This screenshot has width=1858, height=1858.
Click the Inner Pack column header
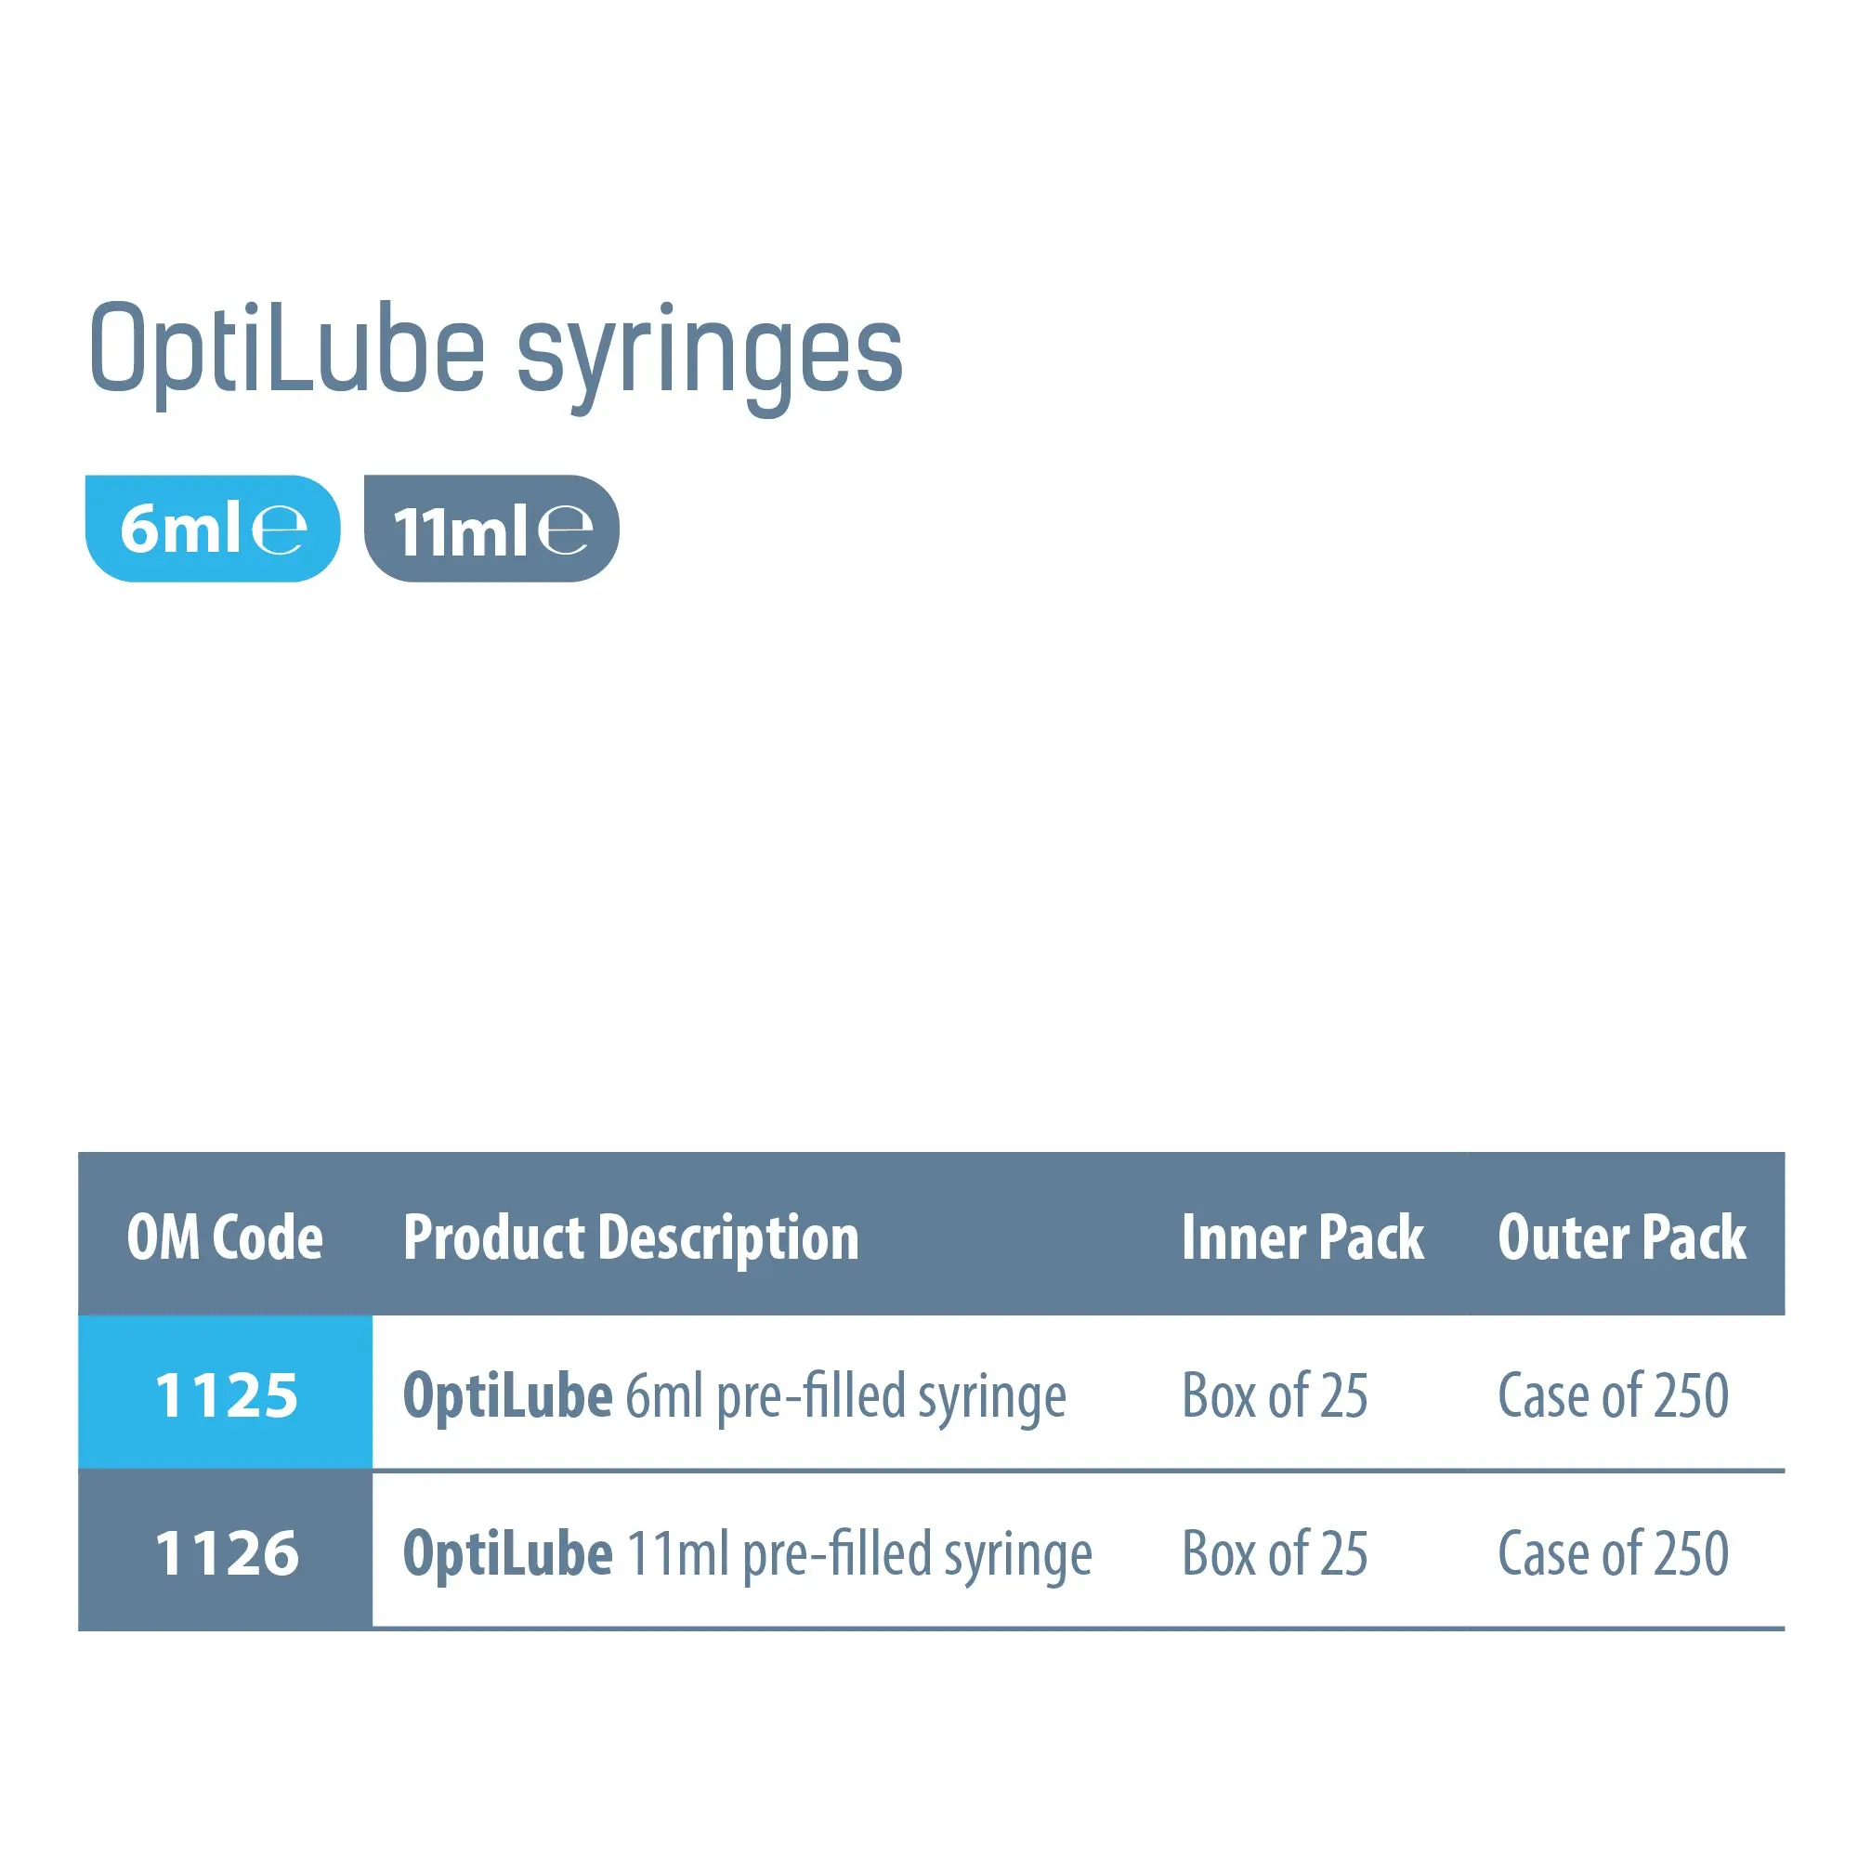point(1302,1237)
